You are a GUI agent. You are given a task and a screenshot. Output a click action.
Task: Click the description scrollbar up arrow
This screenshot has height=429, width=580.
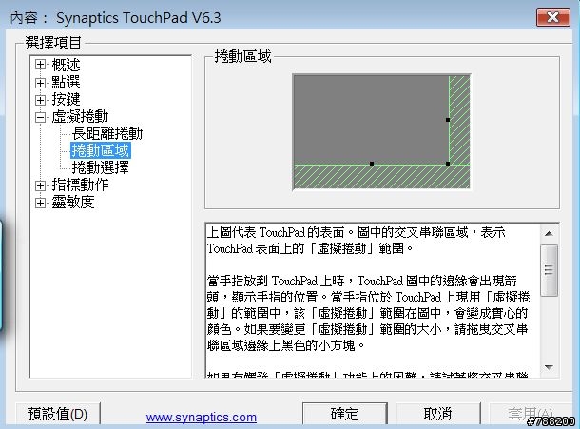549,234
